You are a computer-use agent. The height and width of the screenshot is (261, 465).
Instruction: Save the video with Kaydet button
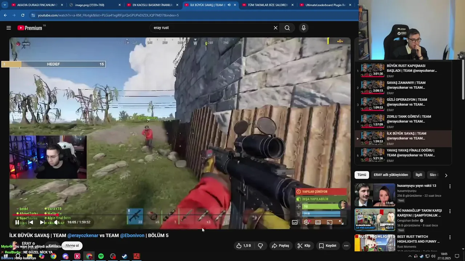click(x=328, y=246)
